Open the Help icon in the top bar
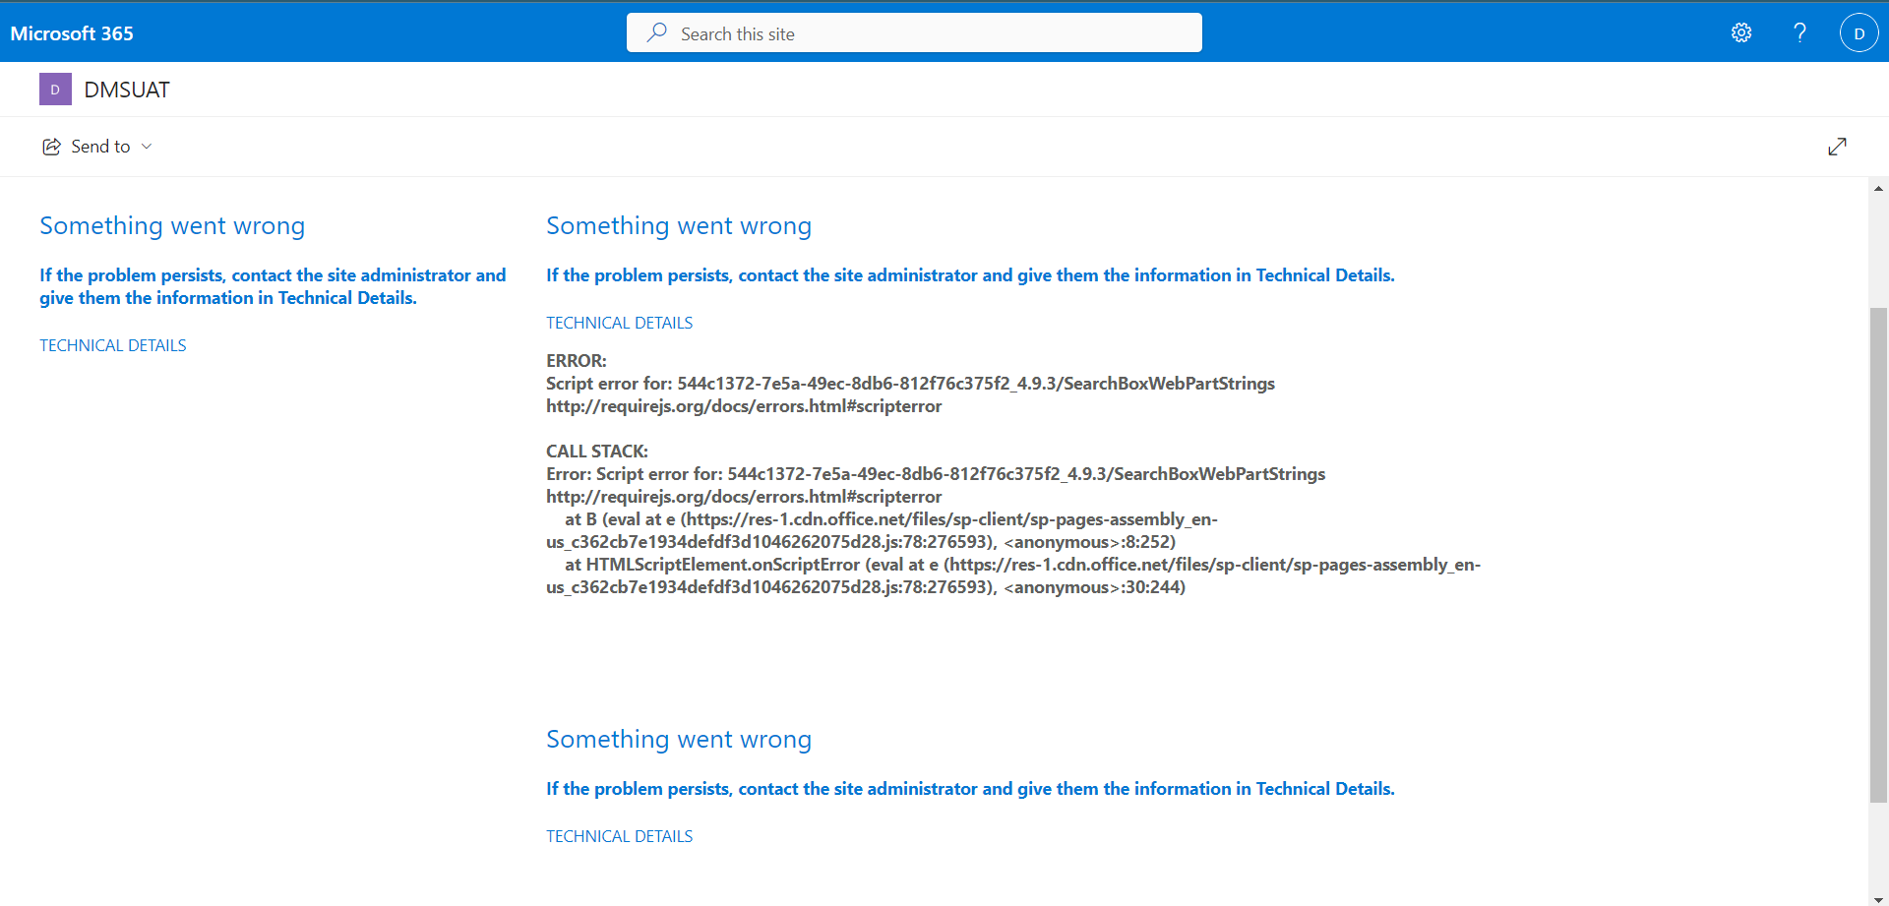Screen dimensions: 1889x906 click(x=1799, y=32)
